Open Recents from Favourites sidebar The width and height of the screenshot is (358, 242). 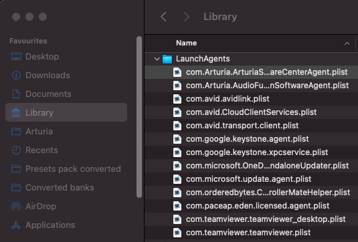point(66,150)
